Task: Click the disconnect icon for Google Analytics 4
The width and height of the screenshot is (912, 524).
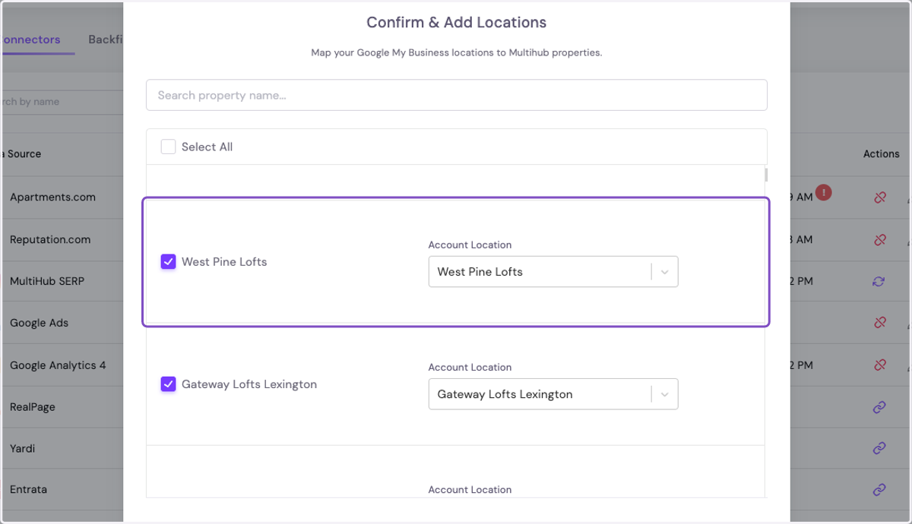Action: click(880, 365)
